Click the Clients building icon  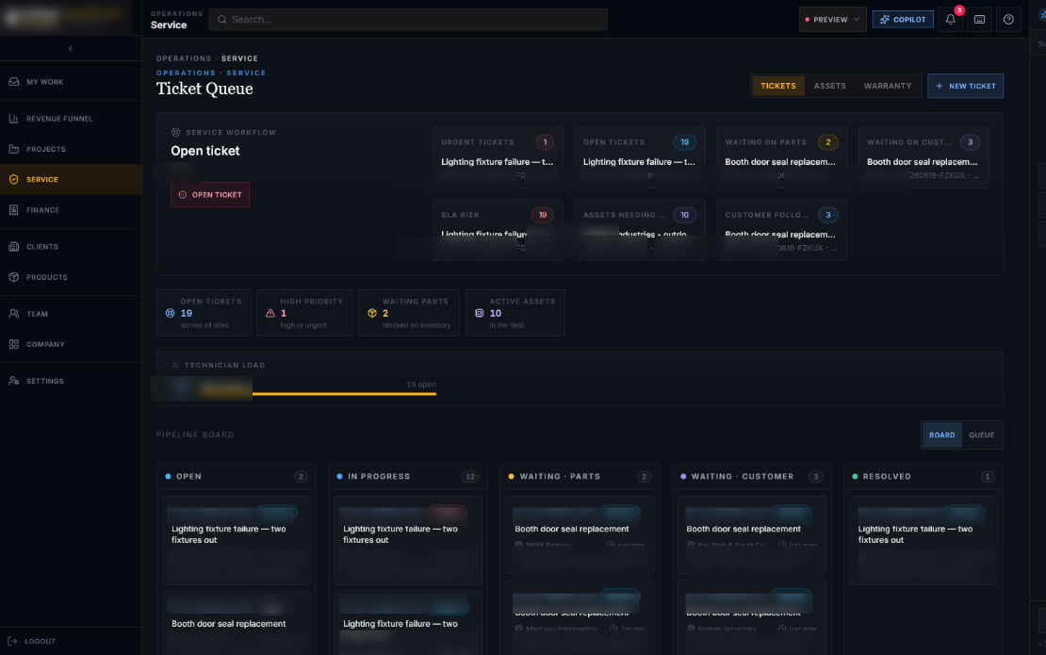(13, 246)
